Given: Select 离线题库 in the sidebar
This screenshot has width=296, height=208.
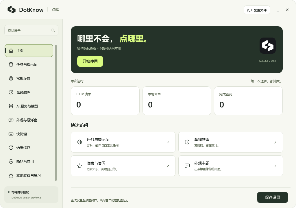Looking at the screenshot, I should pos(29,92).
